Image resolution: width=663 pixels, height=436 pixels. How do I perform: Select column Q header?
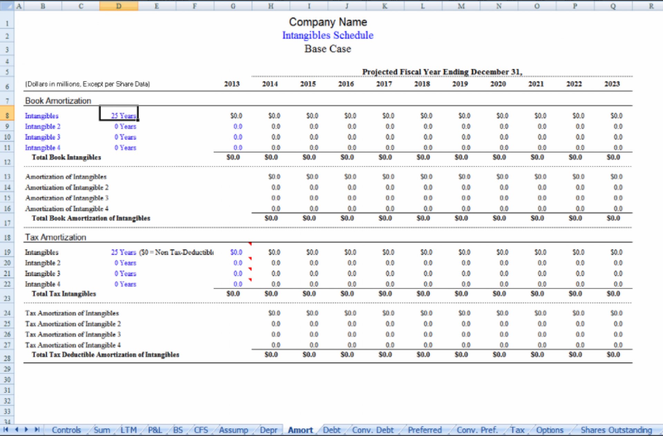click(x=613, y=6)
